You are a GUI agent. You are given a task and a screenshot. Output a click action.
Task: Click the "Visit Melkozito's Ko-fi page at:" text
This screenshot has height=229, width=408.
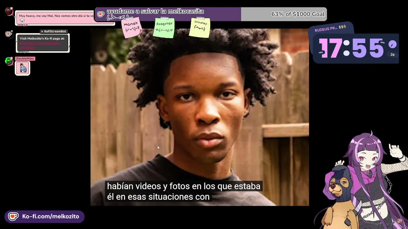pos(42,38)
